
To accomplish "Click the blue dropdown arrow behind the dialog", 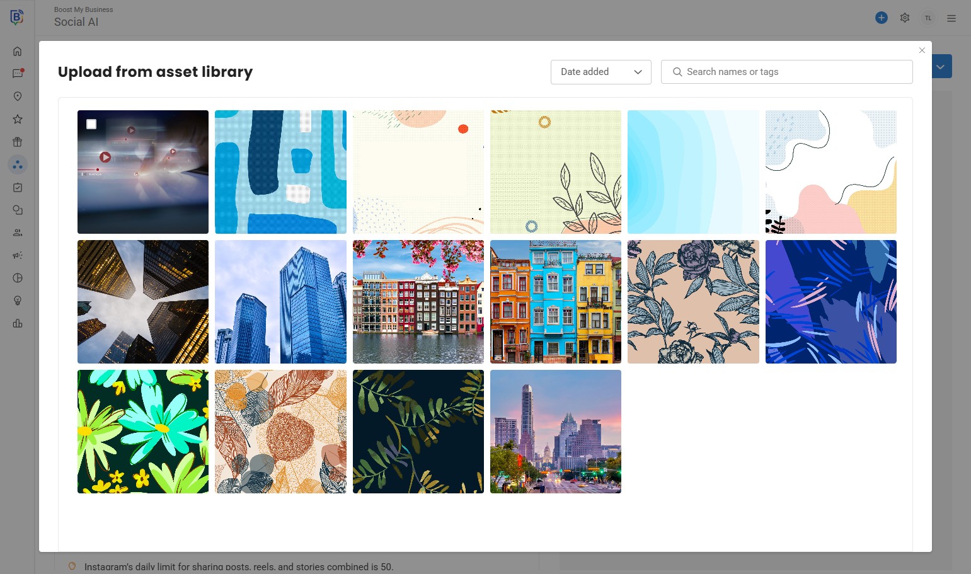I will tap(941, 67).
